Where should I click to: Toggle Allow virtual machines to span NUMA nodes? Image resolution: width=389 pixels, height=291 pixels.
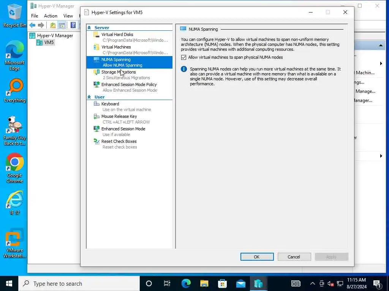tap(183, 58)
